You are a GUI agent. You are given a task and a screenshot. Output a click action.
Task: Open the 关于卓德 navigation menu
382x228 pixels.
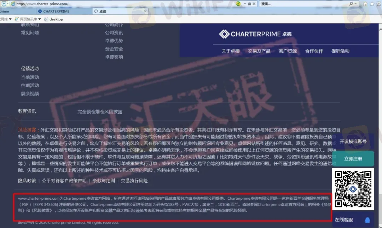pos(231,51)
